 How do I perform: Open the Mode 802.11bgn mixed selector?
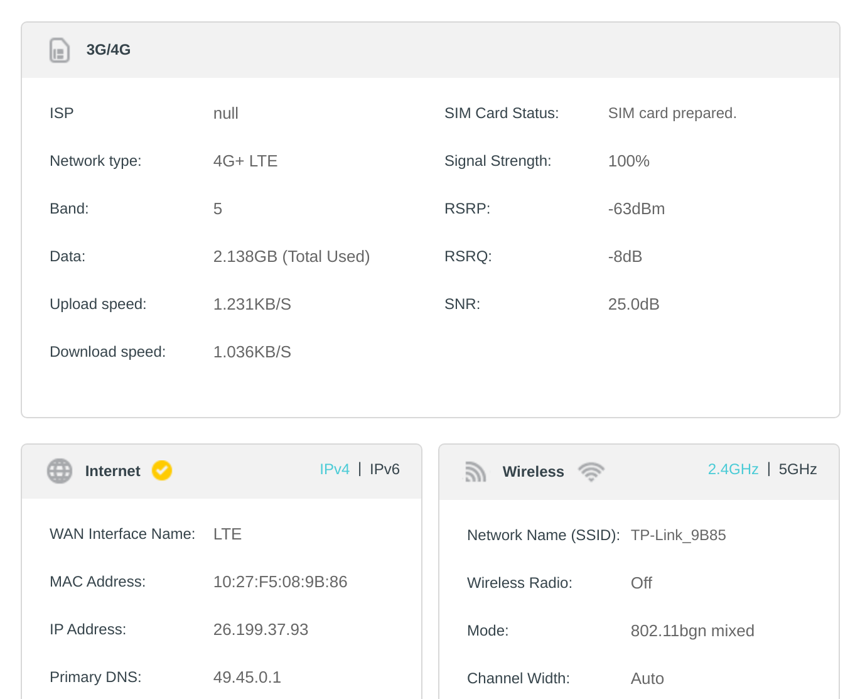(692, 631)
